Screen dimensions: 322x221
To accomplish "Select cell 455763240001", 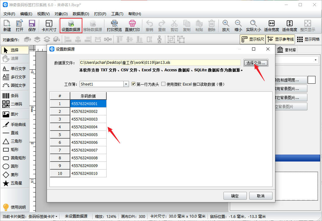I will (88, 104).
